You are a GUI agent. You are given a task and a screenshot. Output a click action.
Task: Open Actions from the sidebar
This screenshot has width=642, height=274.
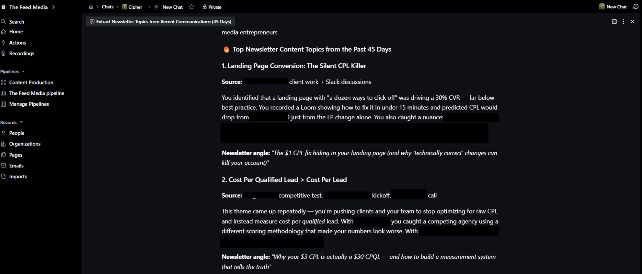[x=17, y=43]
